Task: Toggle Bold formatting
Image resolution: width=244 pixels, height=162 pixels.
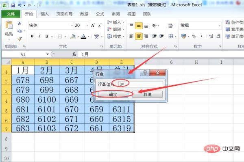Action: click(x=32, y=37)
